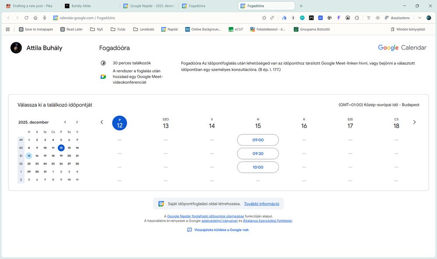Go to next month in mini calendar

77,122
